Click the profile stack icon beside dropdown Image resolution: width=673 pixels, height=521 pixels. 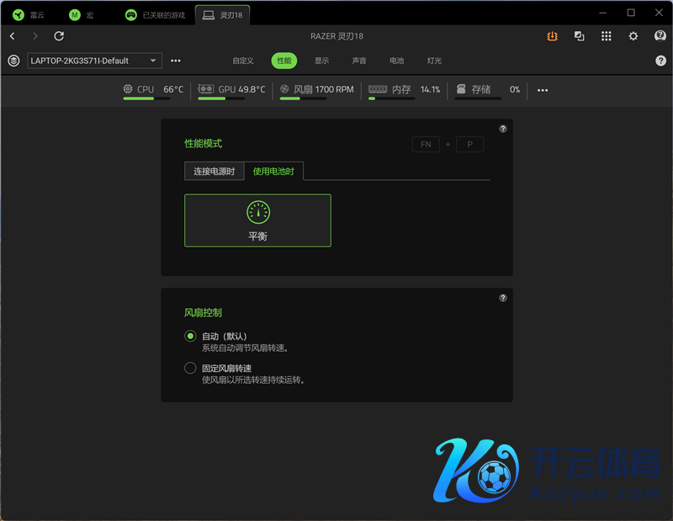click(13, 61)
